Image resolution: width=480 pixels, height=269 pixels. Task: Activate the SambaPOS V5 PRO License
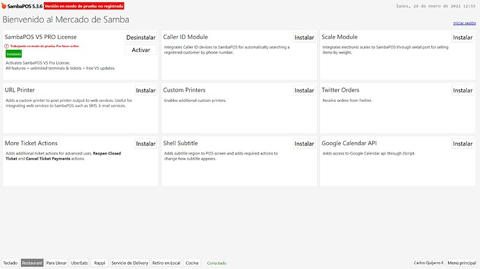[141, 50]
